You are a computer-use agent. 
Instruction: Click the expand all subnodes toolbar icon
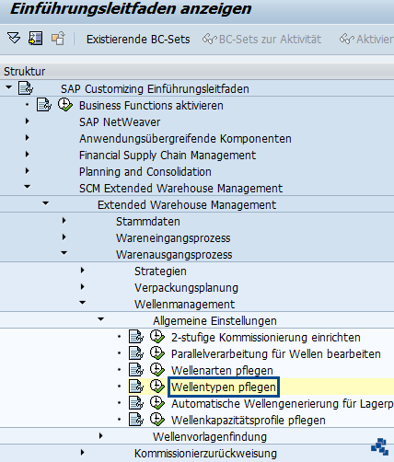[x=14, y=39]
